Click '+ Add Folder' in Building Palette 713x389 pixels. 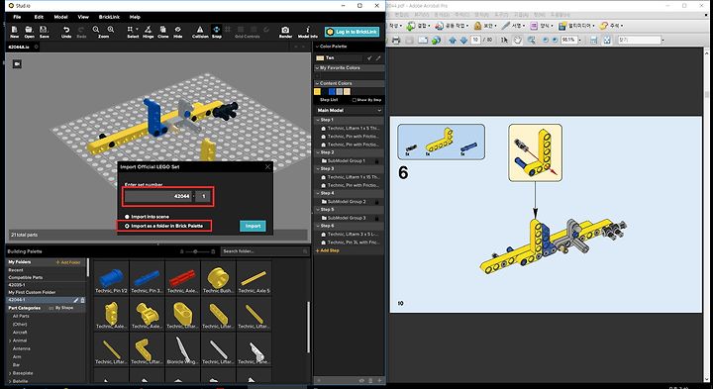click(68, 262)
